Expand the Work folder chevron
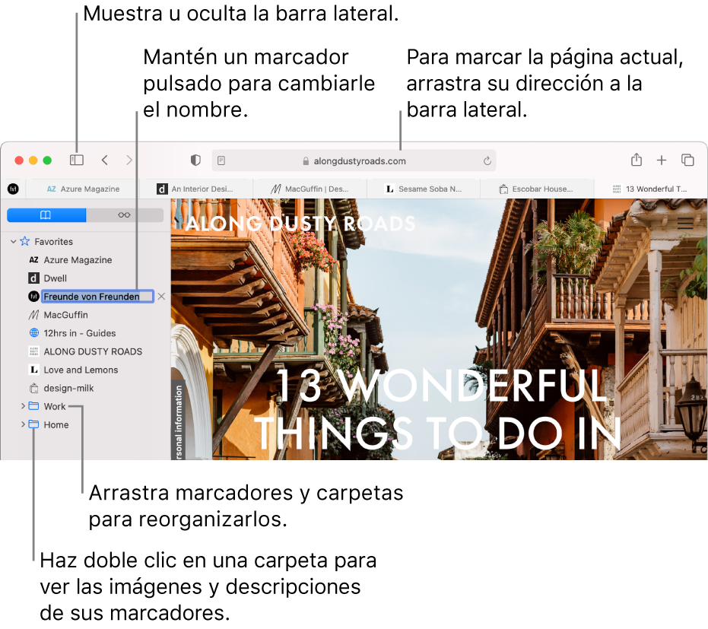The image size is (708, 629). pyautogui.click(x=23, y=406)
